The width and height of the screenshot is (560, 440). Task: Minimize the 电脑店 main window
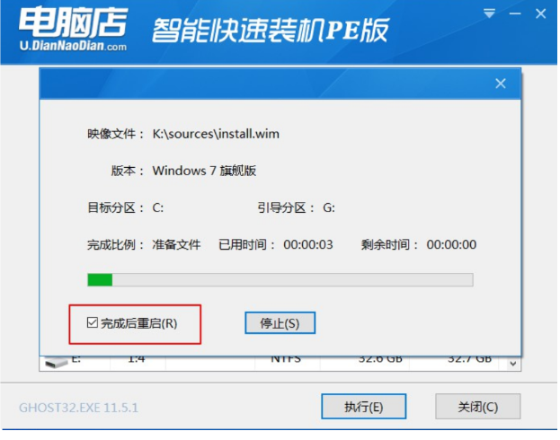point(515,13)
